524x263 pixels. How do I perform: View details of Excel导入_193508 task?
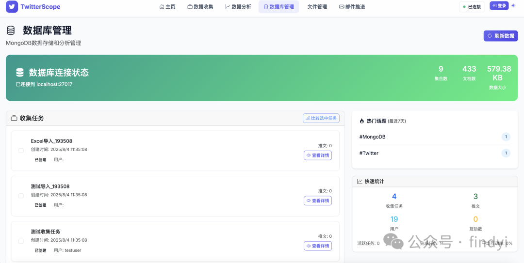tap(318, 155)
